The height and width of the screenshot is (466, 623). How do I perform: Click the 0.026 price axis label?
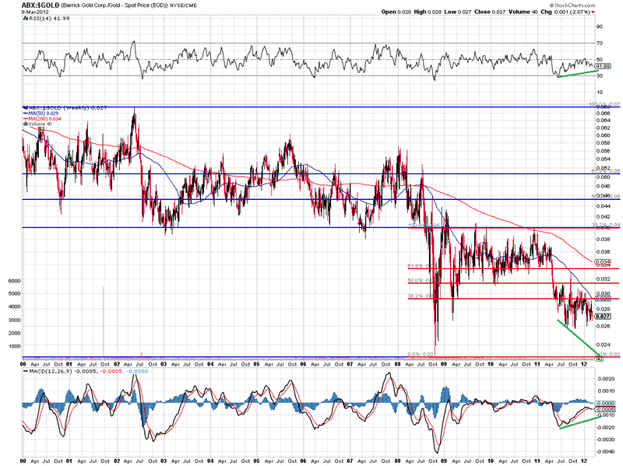click(x=603, y=326)
